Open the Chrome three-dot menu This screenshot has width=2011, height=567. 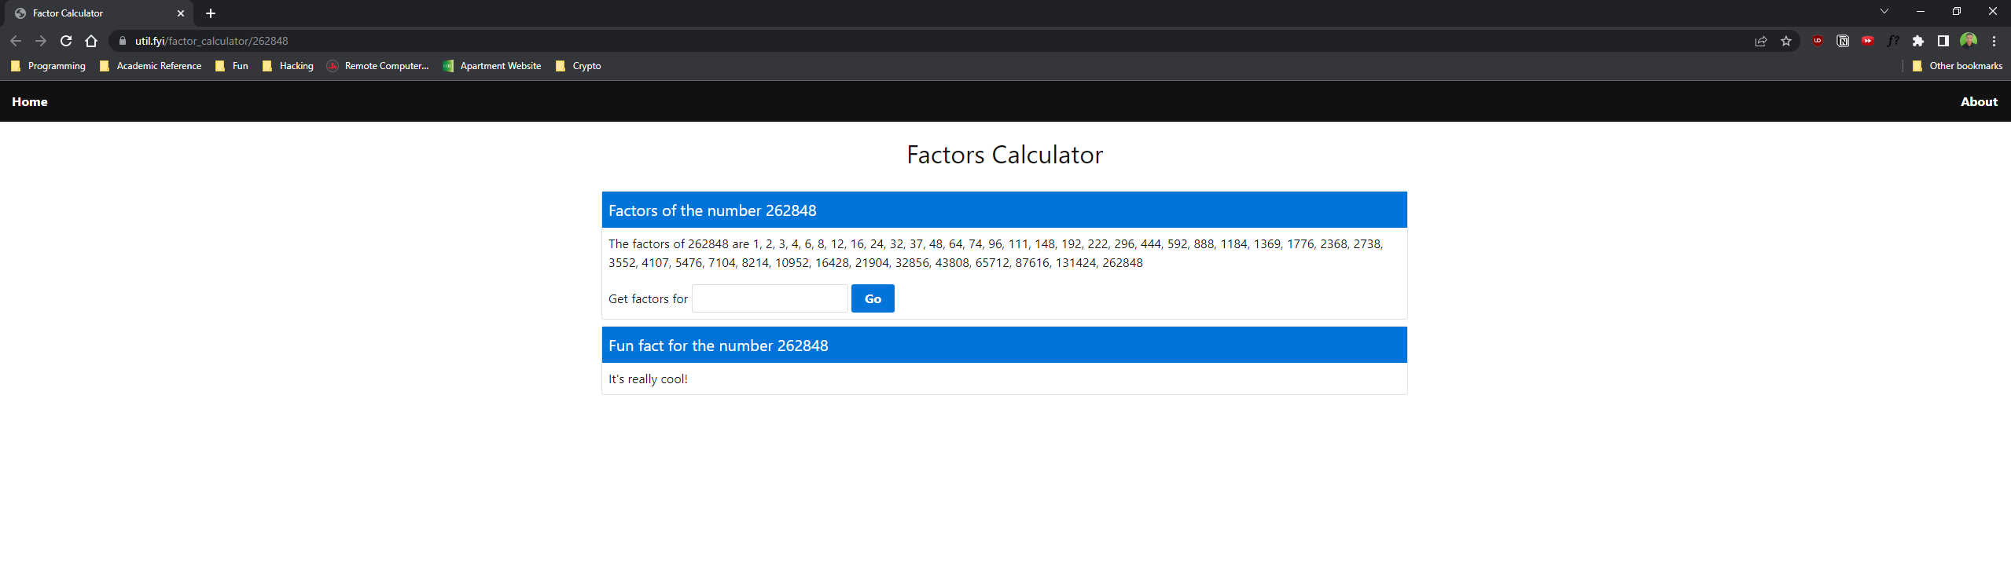[x=1994, y=41]
